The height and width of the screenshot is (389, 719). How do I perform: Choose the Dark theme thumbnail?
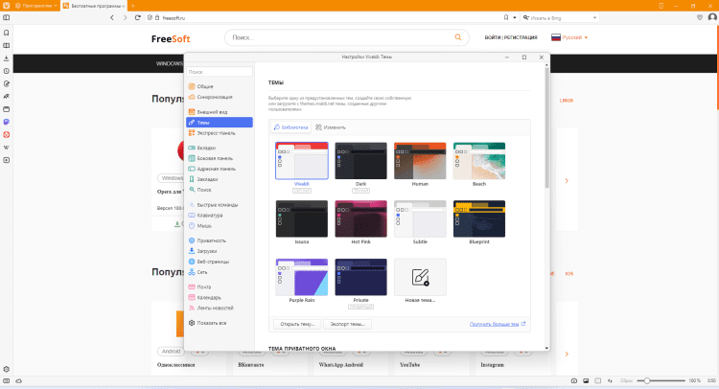(360, 161)
